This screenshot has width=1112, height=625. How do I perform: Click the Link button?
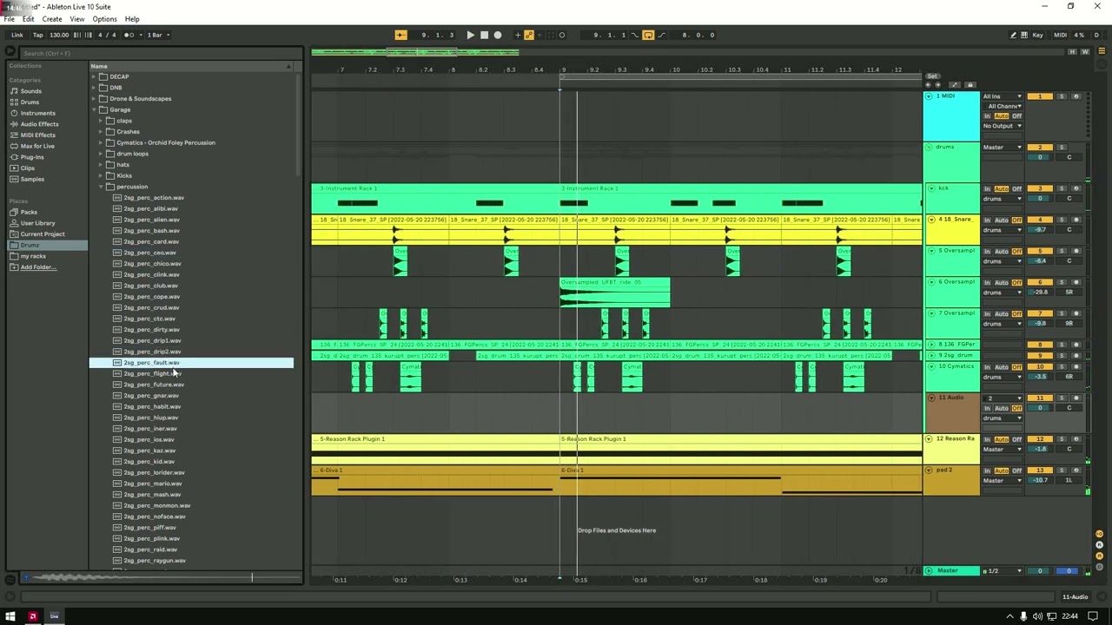pyautogui.click(x=17, y=35)
